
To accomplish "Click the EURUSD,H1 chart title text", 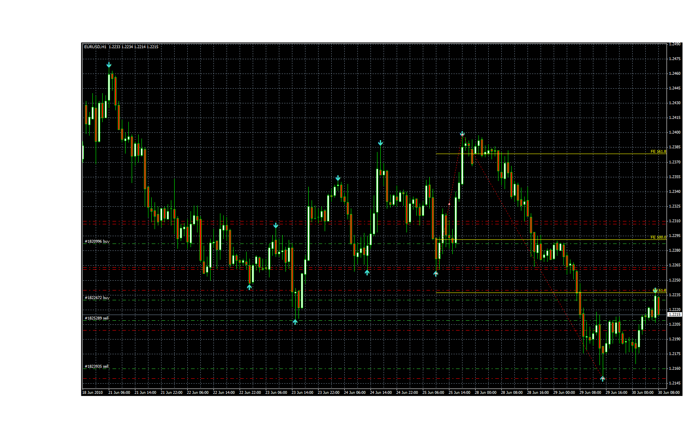I will coord(95,47).
